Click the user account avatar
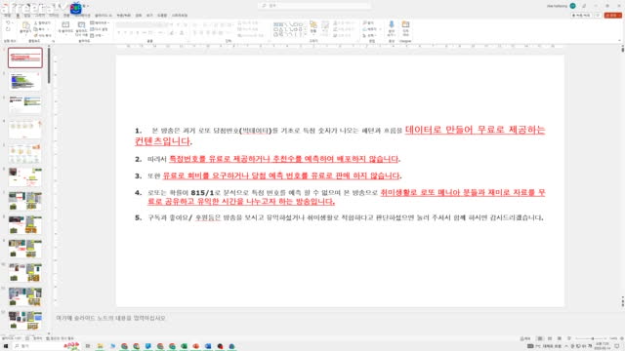625x351 pixels. pyautogui.click(x=573, y=6)
